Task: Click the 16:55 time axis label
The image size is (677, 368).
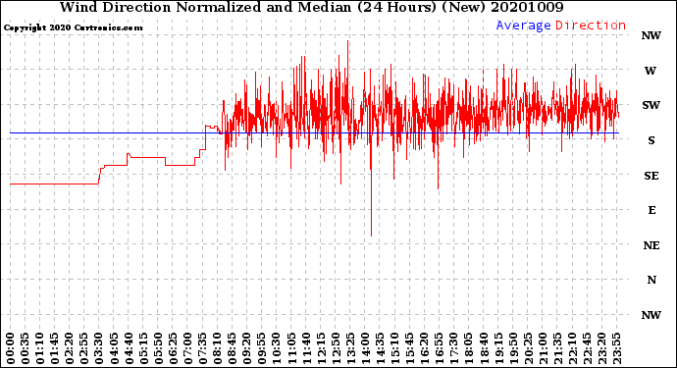Action: coord(439,348)
